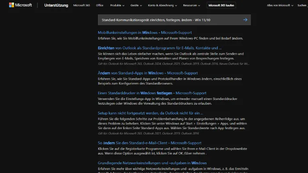This screenshot has height=173, width=308.
Task: Click 'Gilt für: Outlook für Microsoft 365, Outlook 2024' line
Action: (x=174, y=64)
